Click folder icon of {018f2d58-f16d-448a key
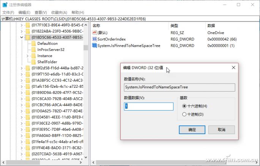This screenshot has height=166, width=260. [x=28, y=68]
